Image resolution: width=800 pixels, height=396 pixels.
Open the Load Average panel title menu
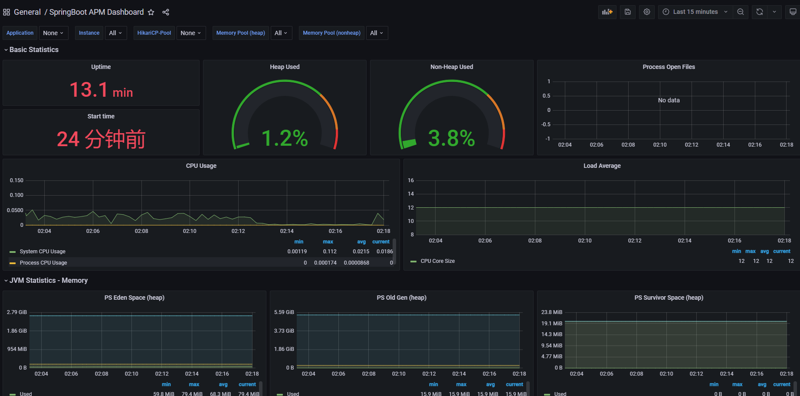point(602,166)
